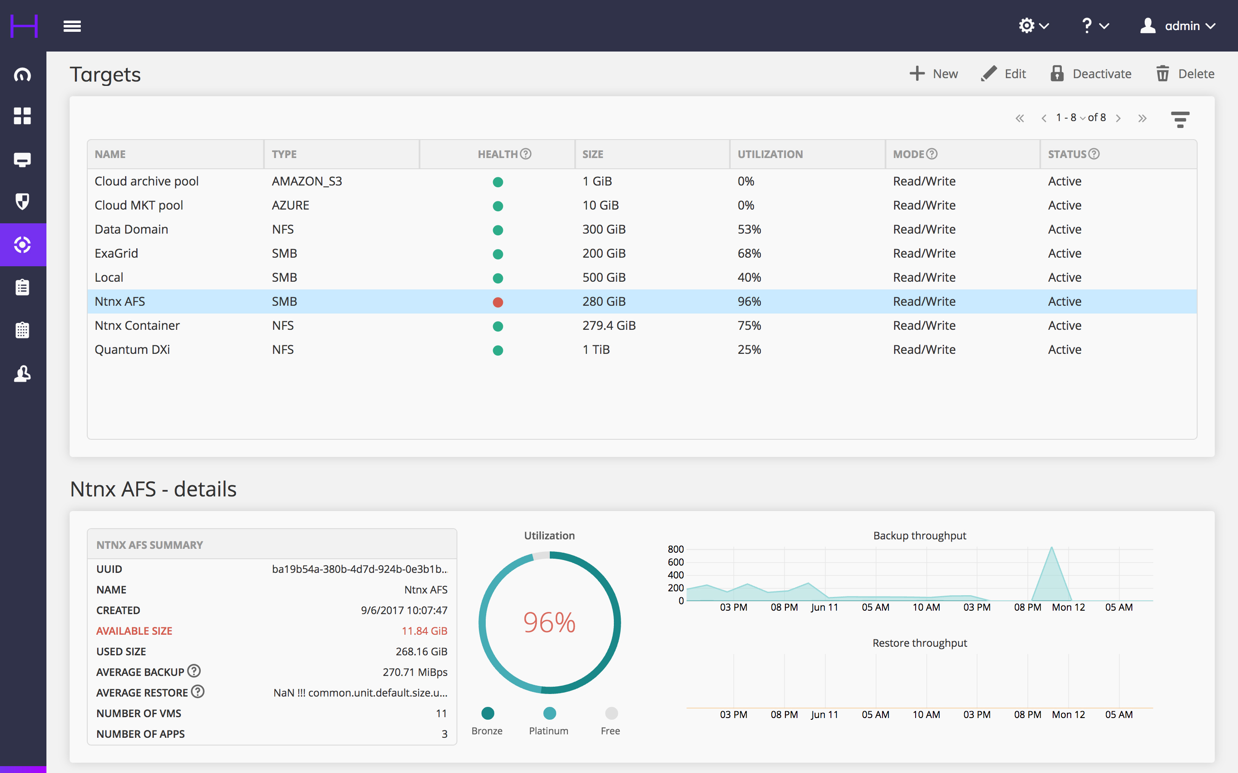The height and width of the screenshot is (773, 1238).
Task: Select the Quantum DXi row
Action: (x=132, y=350)
